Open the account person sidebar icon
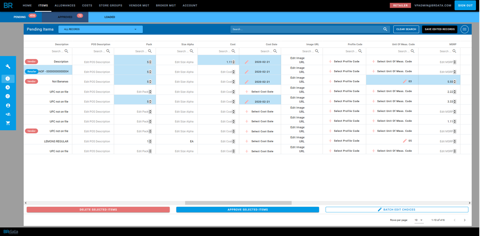 click(8, 106)
